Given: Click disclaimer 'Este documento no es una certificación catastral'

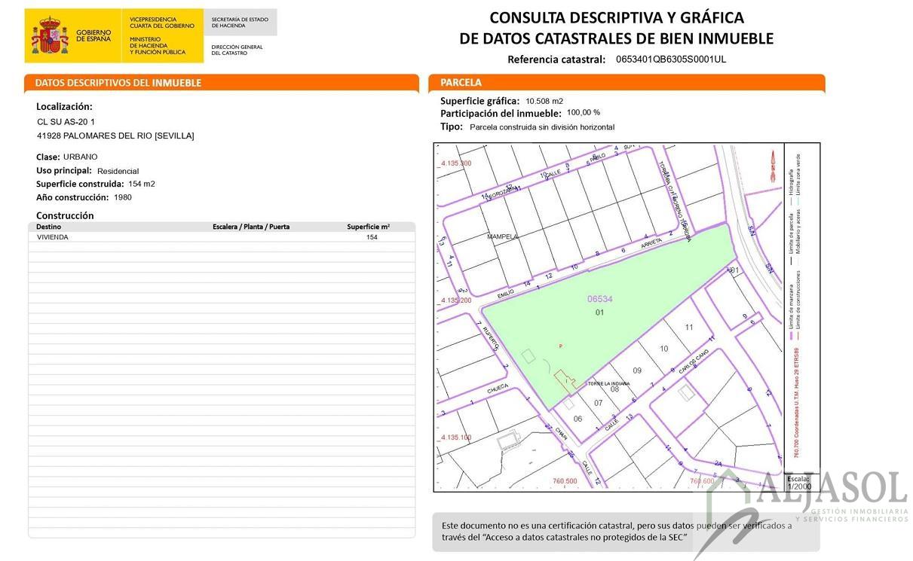Looking at the screenshot, I should pyautogui.click(x=537, y=526).
